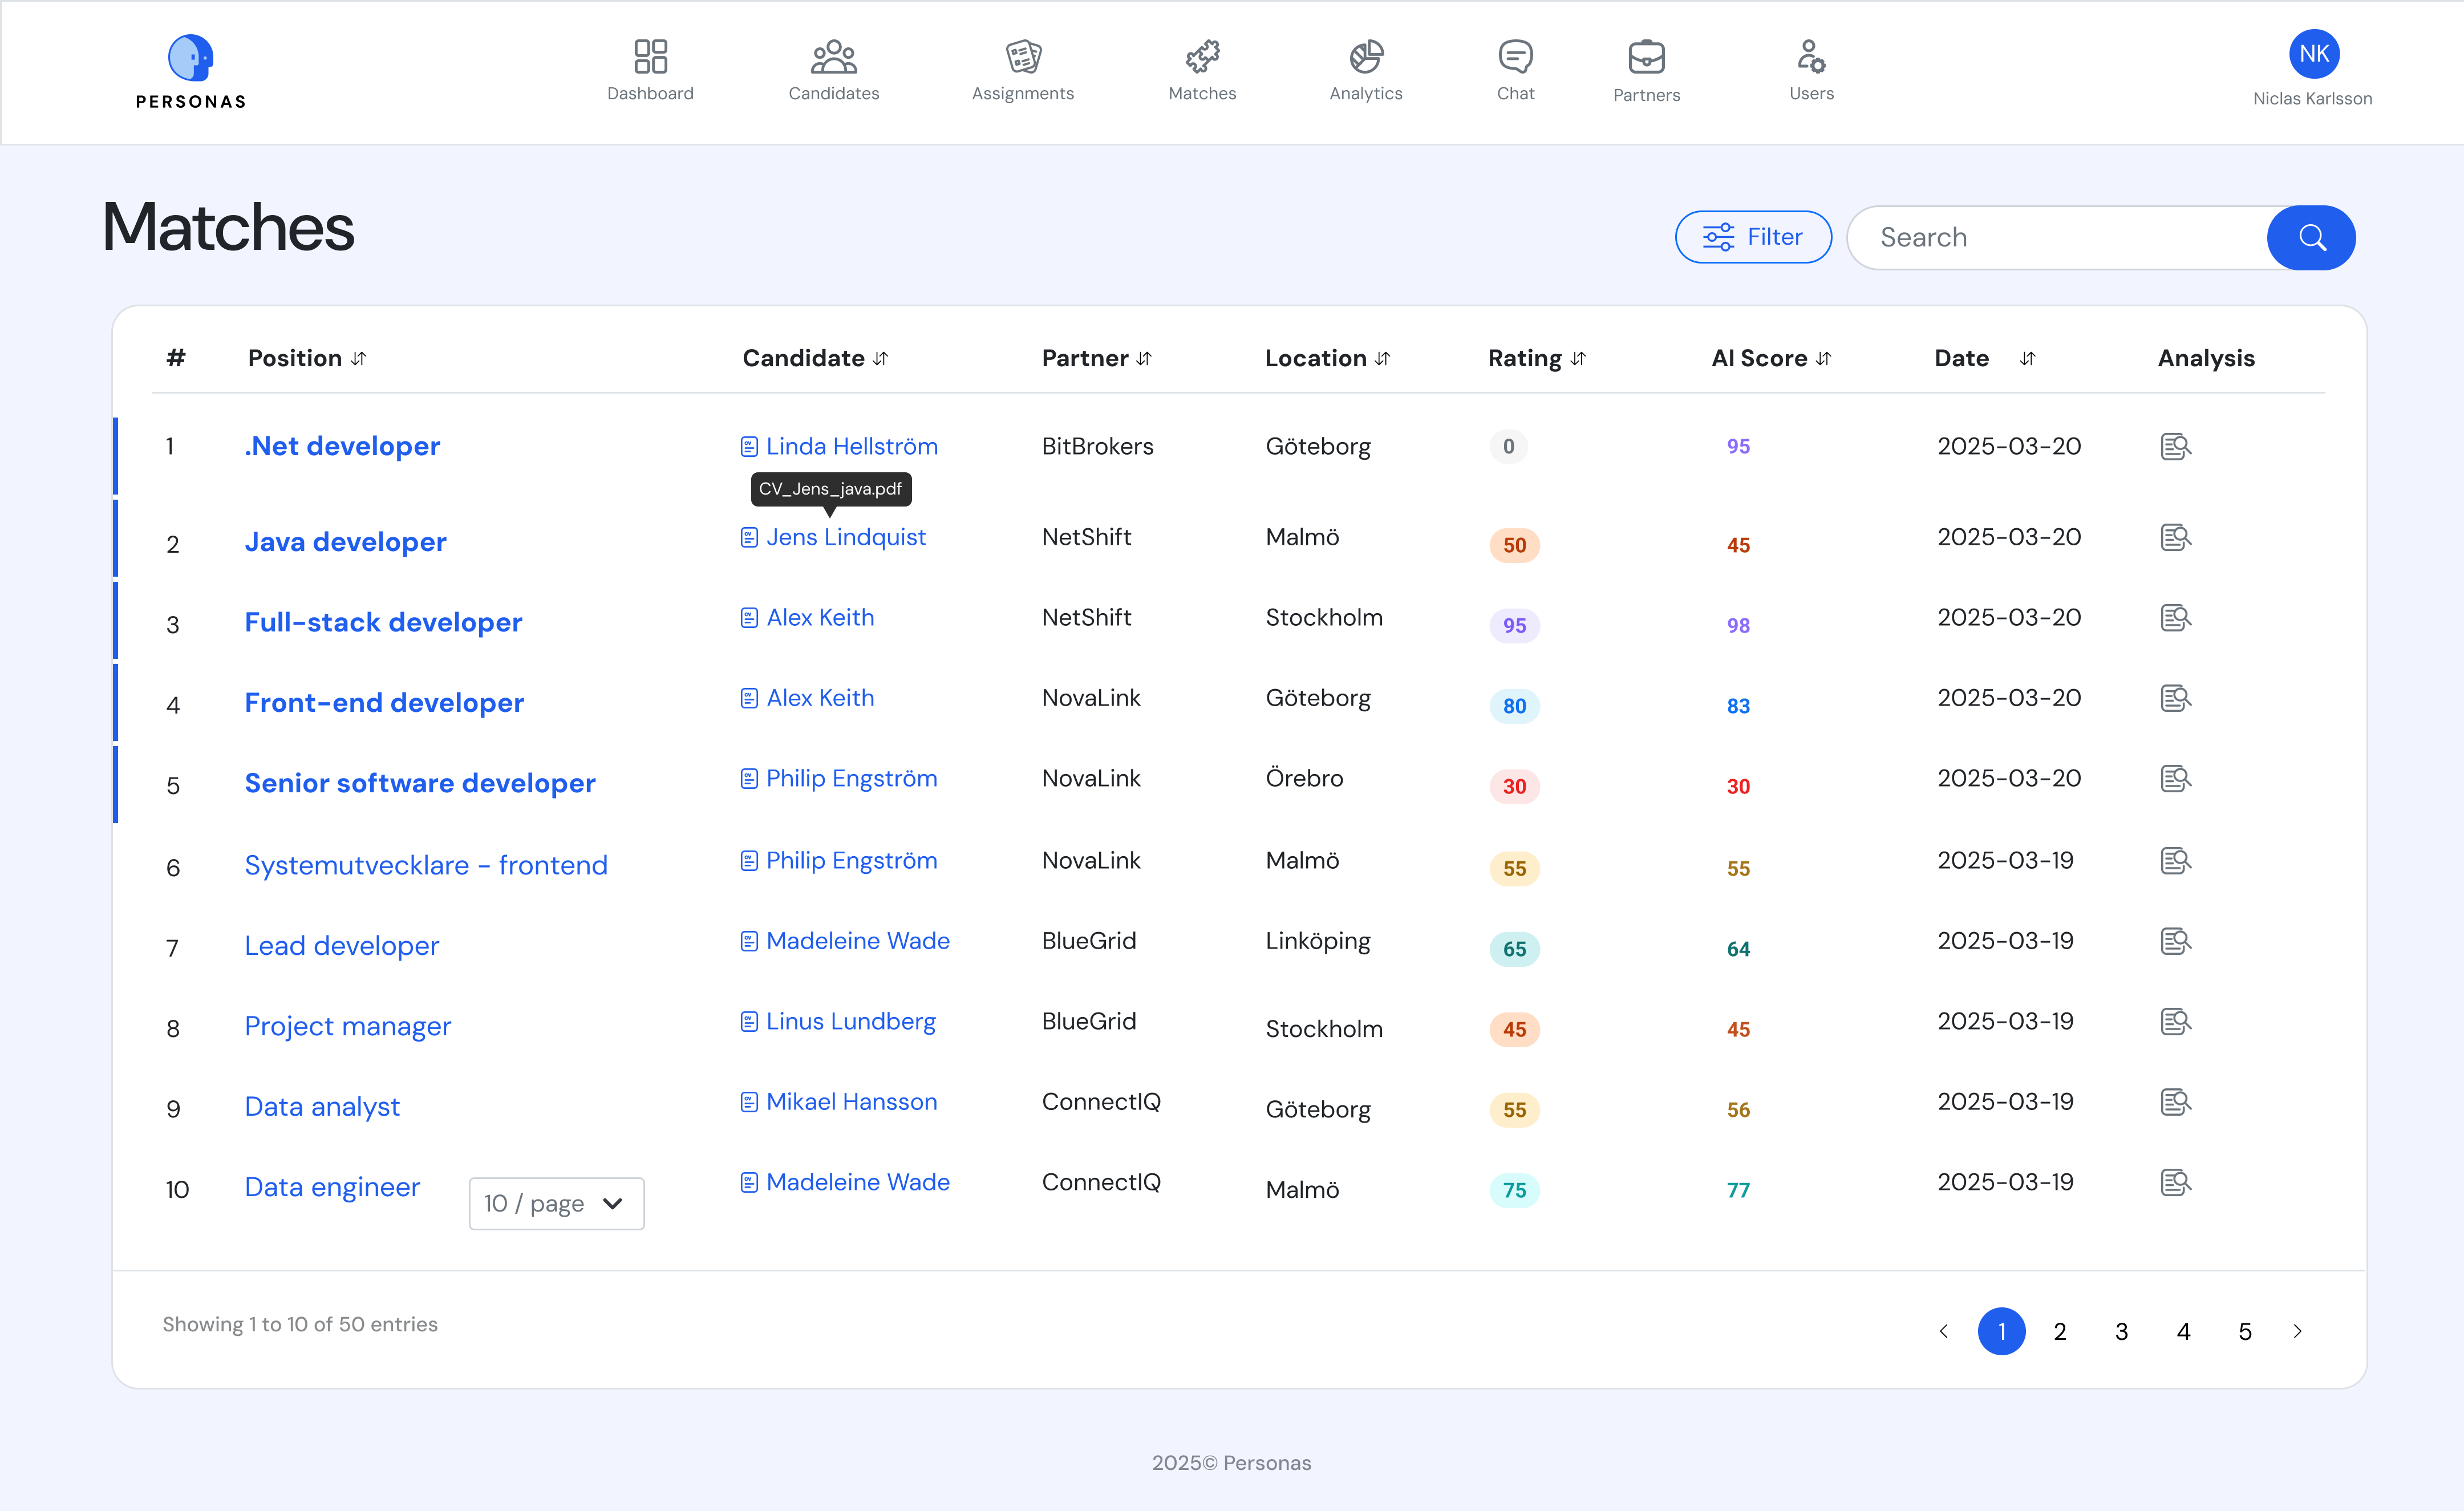Click the blue search magnifier button
Viewport: 2464px width, 1511px height.
click(x=2311, y=237)
